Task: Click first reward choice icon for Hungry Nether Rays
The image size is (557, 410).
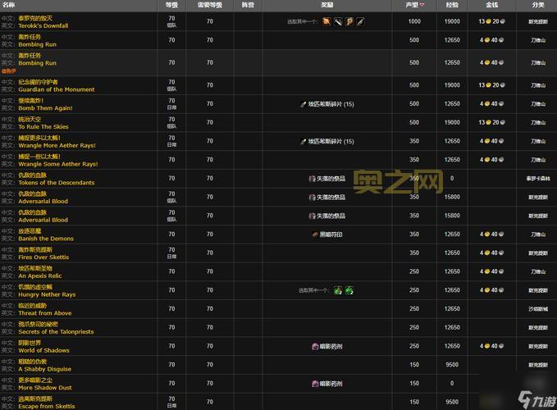Action: point(338,289)
